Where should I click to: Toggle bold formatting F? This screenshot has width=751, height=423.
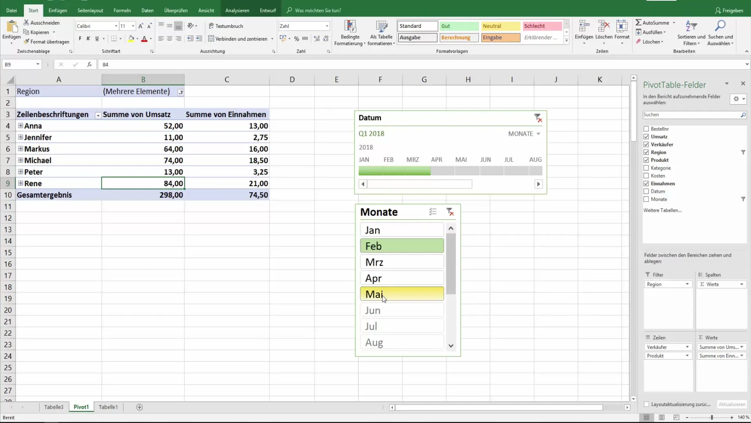click(80, 38)
